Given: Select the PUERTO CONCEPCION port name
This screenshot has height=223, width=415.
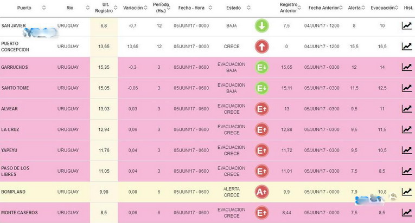Looking at the screenshot, I should [15, 47].
